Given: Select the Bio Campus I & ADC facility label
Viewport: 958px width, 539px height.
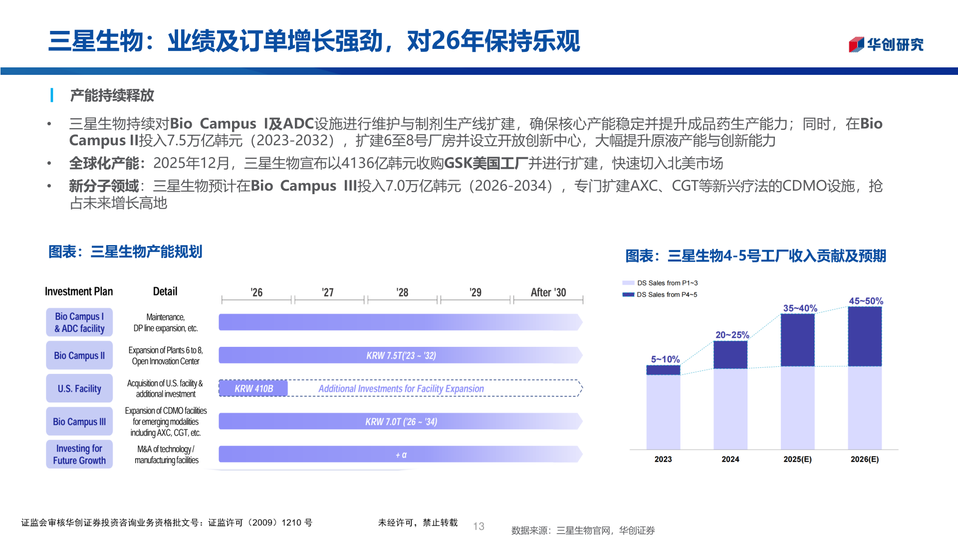Looking at the screenshot, I should pyautogui.click(x=79, y=322).
